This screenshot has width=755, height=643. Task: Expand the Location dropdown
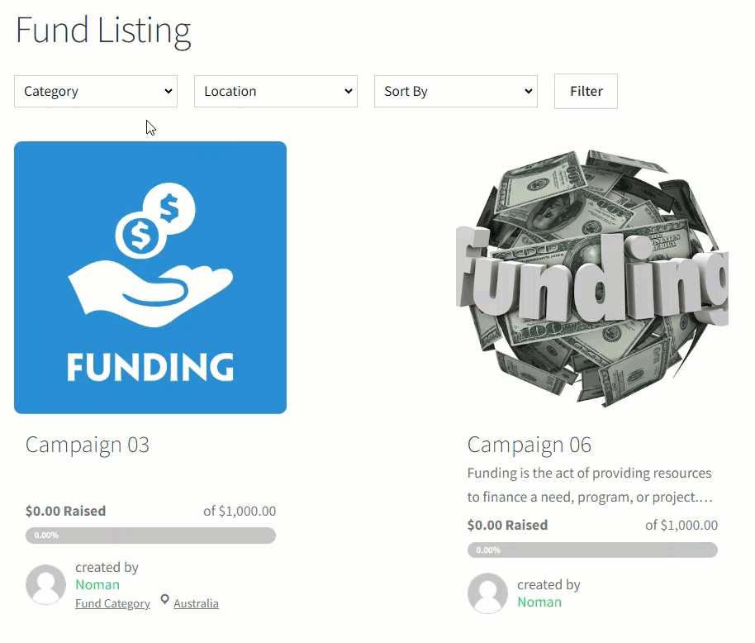click(x=275, y=92)
